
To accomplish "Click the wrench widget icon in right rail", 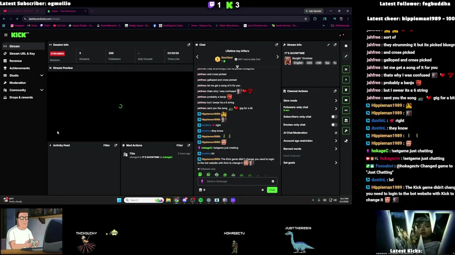I will pos(346,131).
